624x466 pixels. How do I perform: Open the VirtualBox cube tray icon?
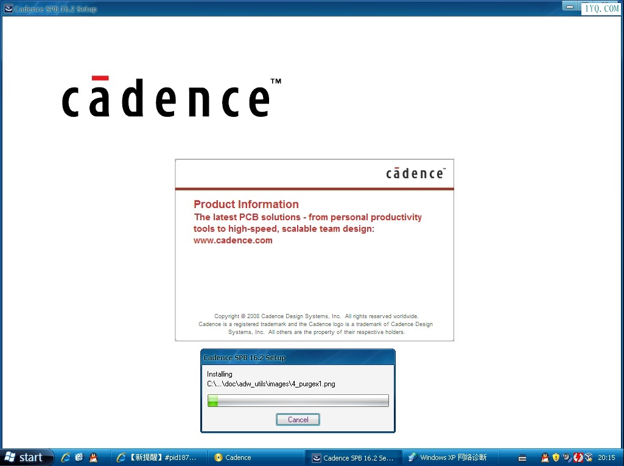(x=589, y=457)
